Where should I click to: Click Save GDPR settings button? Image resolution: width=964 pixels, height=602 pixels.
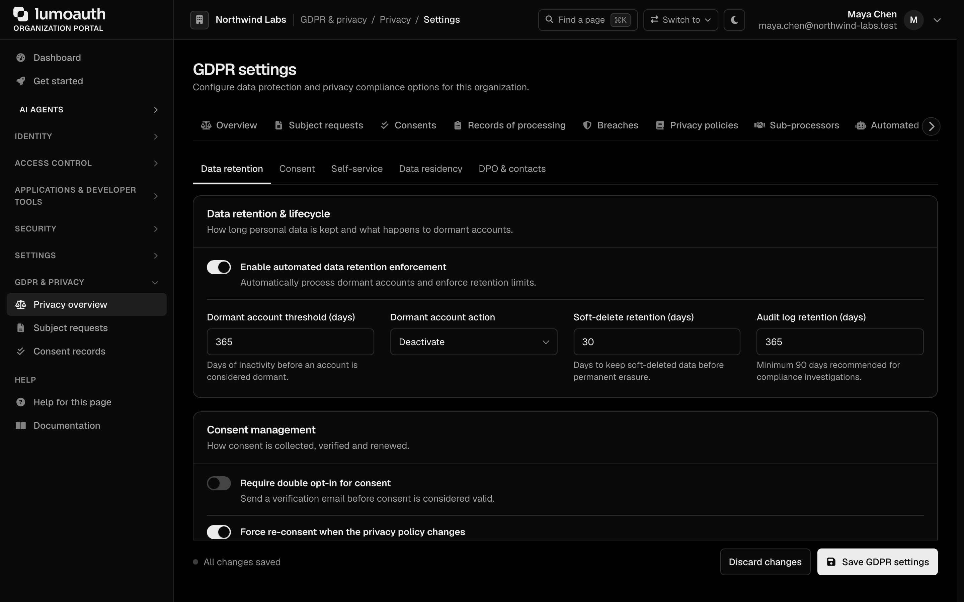coord(878,562)
